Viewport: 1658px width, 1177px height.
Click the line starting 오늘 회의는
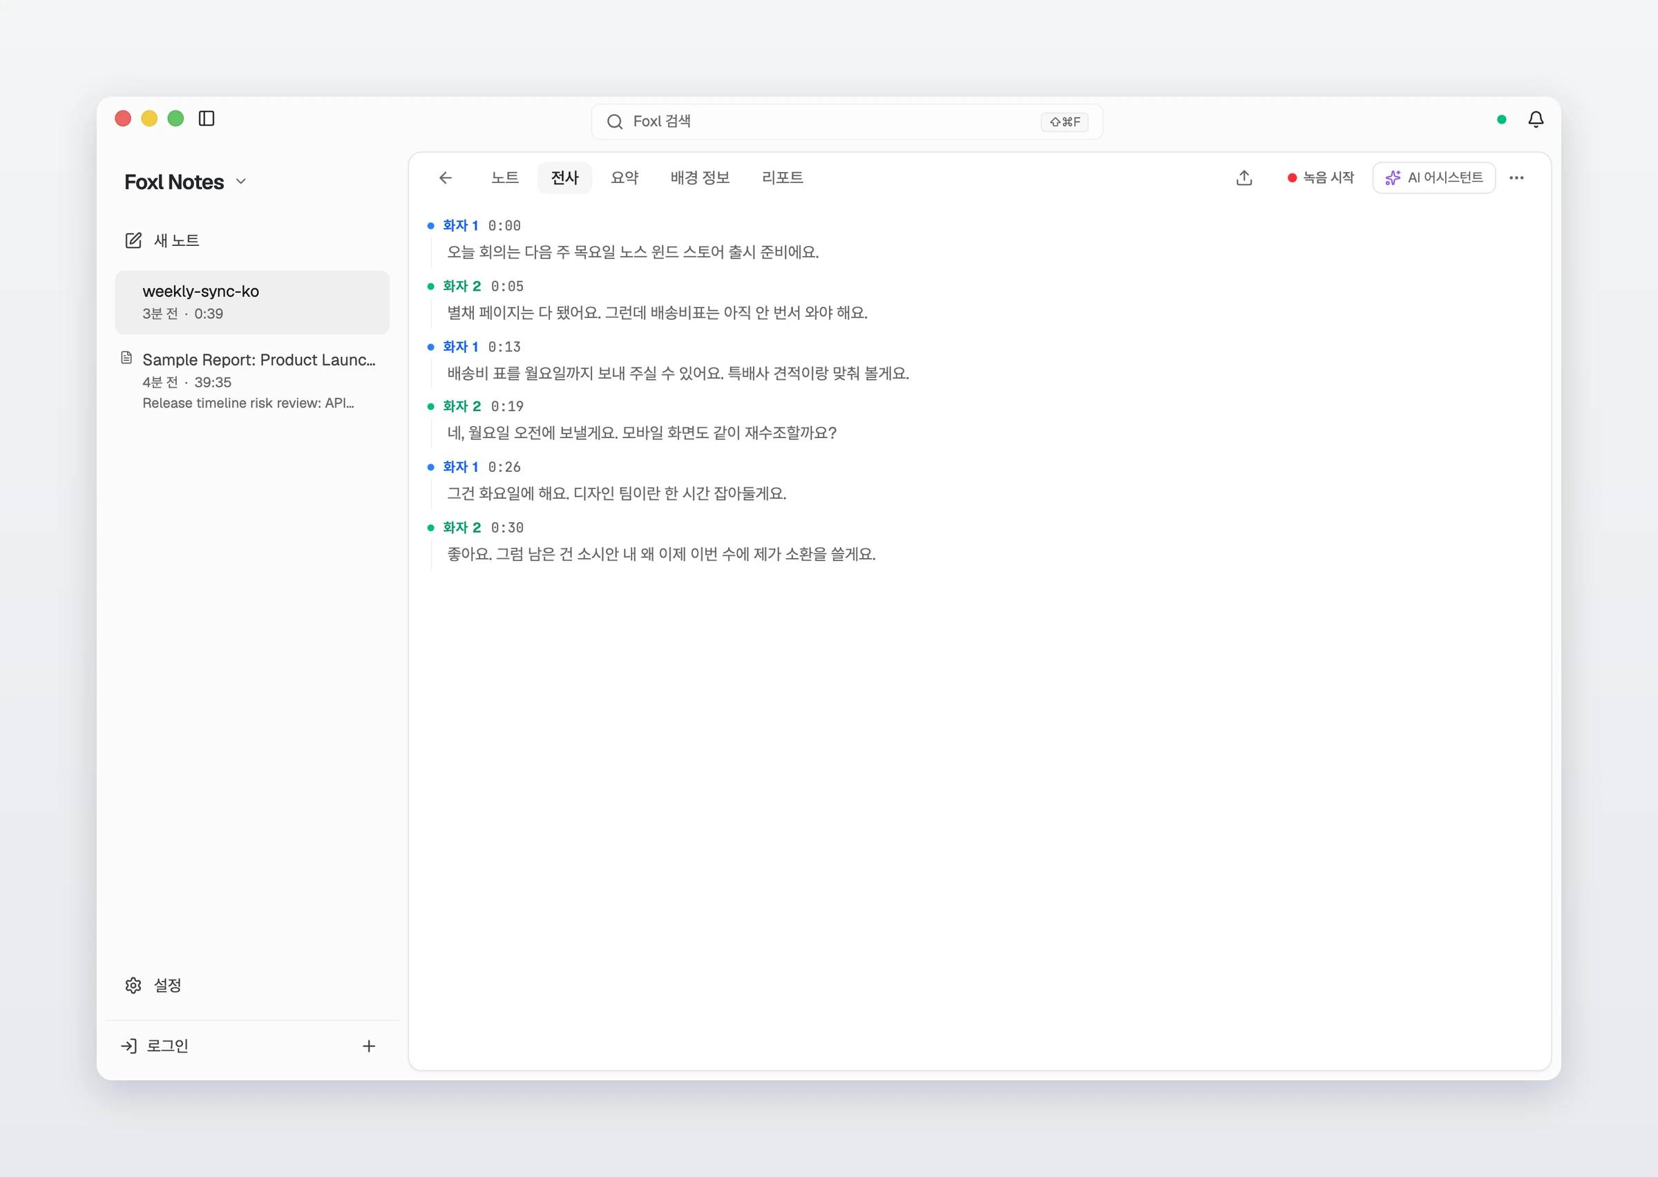coord(633,252)
